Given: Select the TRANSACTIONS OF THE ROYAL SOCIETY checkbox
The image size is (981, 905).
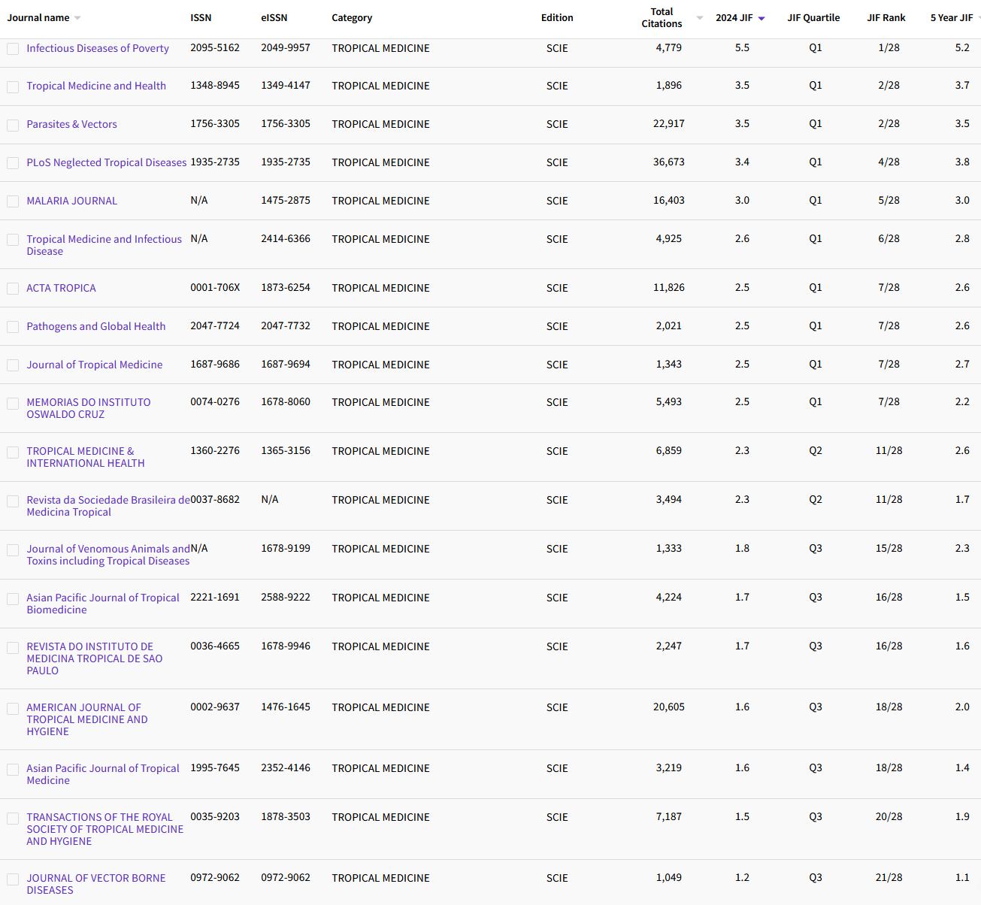Looking at the screenshot, I should pos(12,818).
